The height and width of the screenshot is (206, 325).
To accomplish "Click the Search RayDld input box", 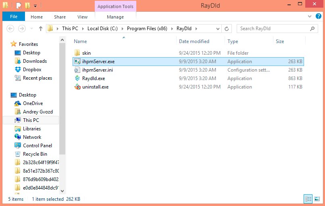I will (273, 29).
